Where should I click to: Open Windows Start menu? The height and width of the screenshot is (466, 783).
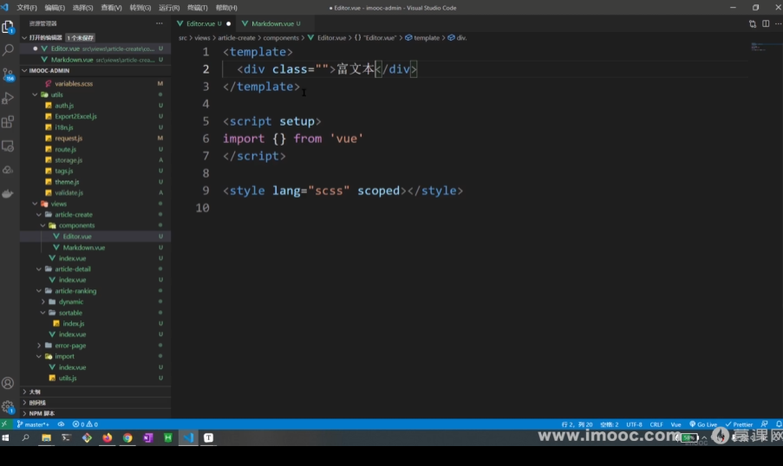pos(5,437)
